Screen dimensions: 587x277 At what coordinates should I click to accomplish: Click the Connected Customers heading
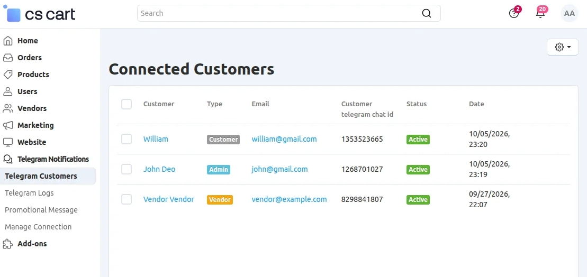[191, 69]
